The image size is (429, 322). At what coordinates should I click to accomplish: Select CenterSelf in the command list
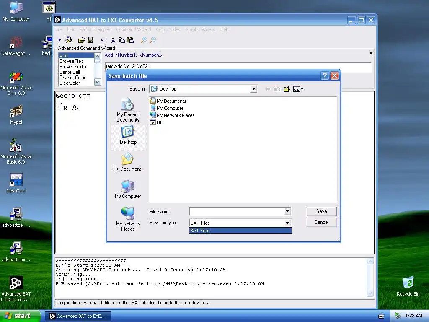coord(76,72)
